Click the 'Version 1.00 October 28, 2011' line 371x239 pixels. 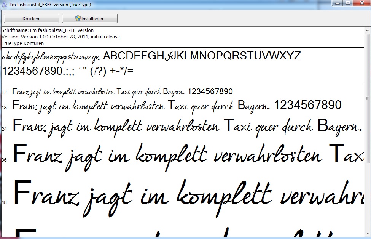[x=61, y=37]
